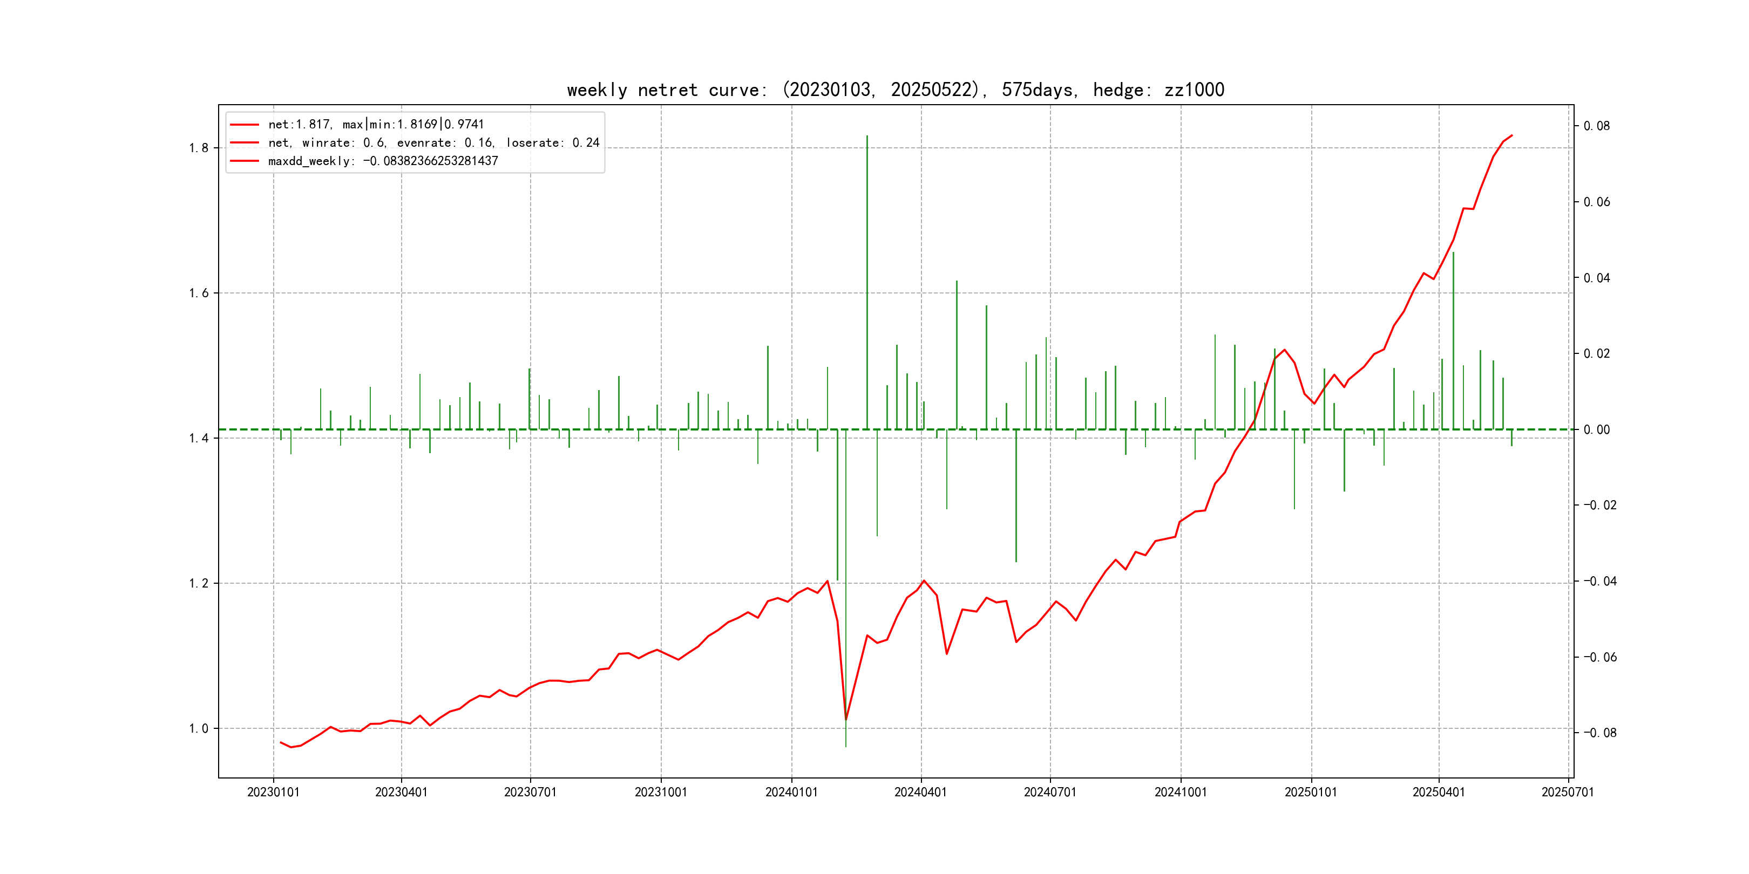Click the chart title 'weekly netret curve'
This screenshot has height=874, width=1749.
tap(895, 90)
